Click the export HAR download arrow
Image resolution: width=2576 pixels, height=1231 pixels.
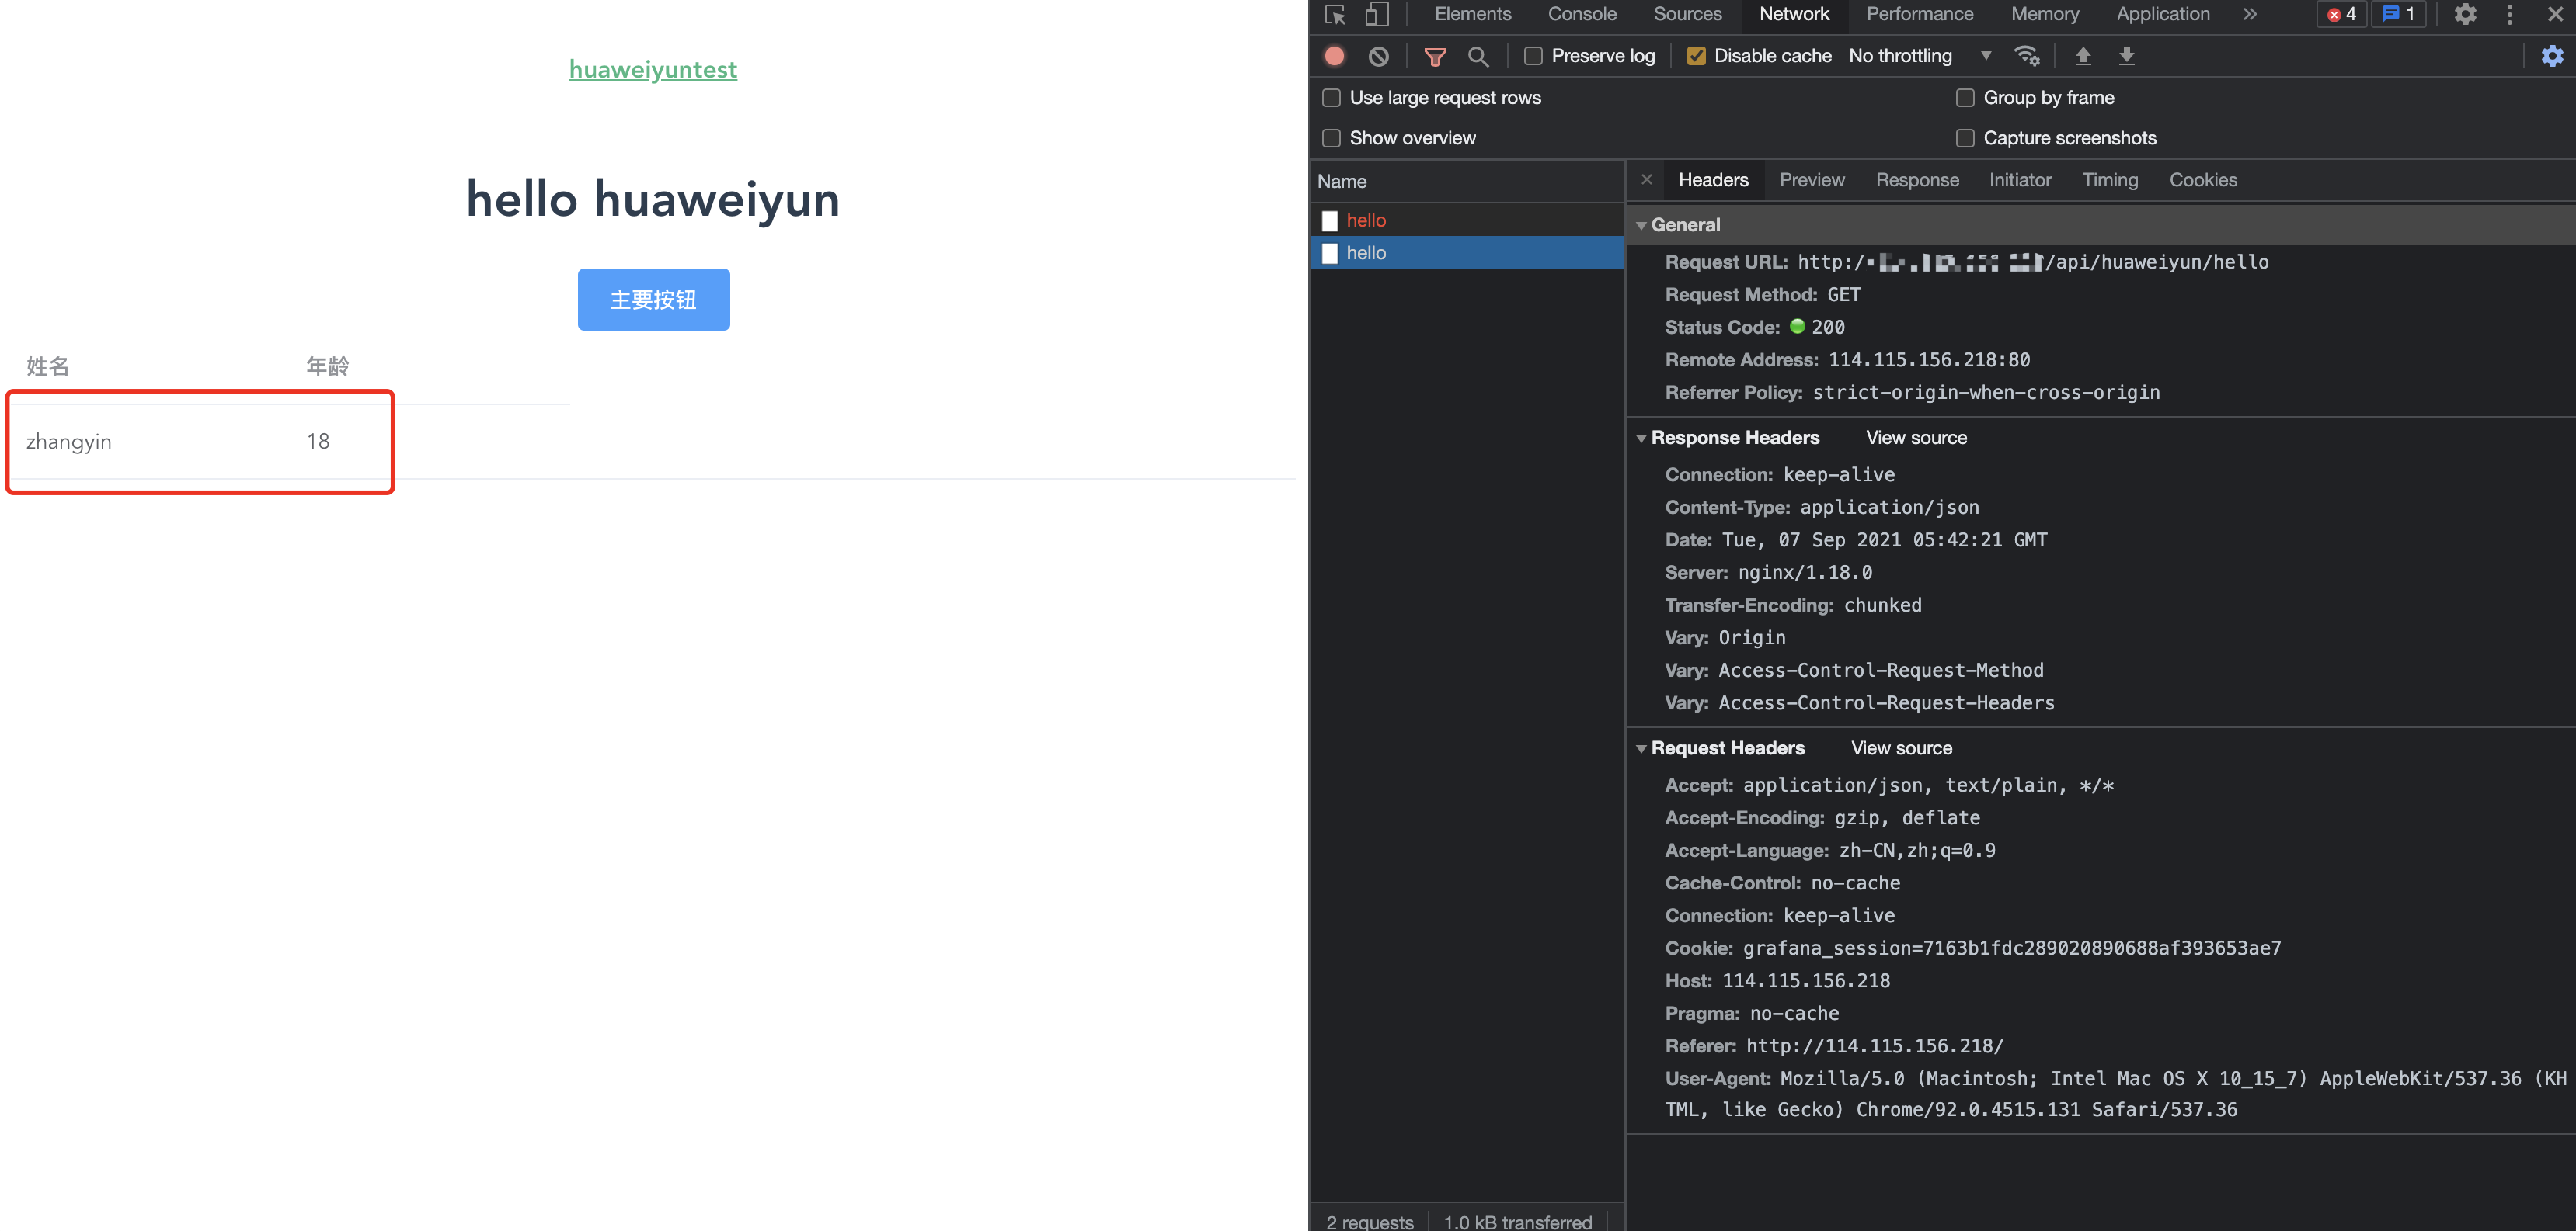tap(2127, 56)
